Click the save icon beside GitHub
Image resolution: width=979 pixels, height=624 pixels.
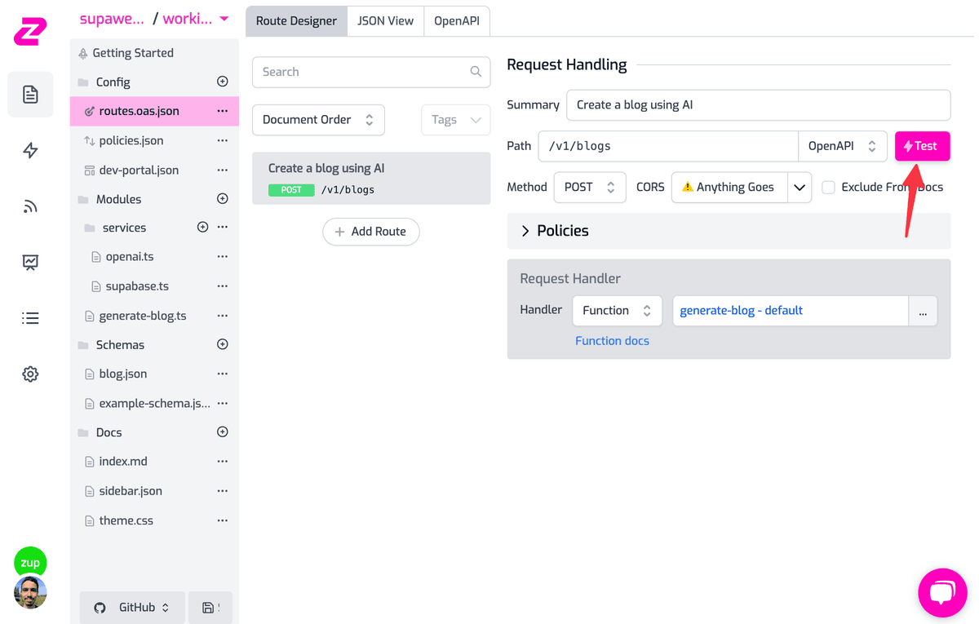point(210,608)
